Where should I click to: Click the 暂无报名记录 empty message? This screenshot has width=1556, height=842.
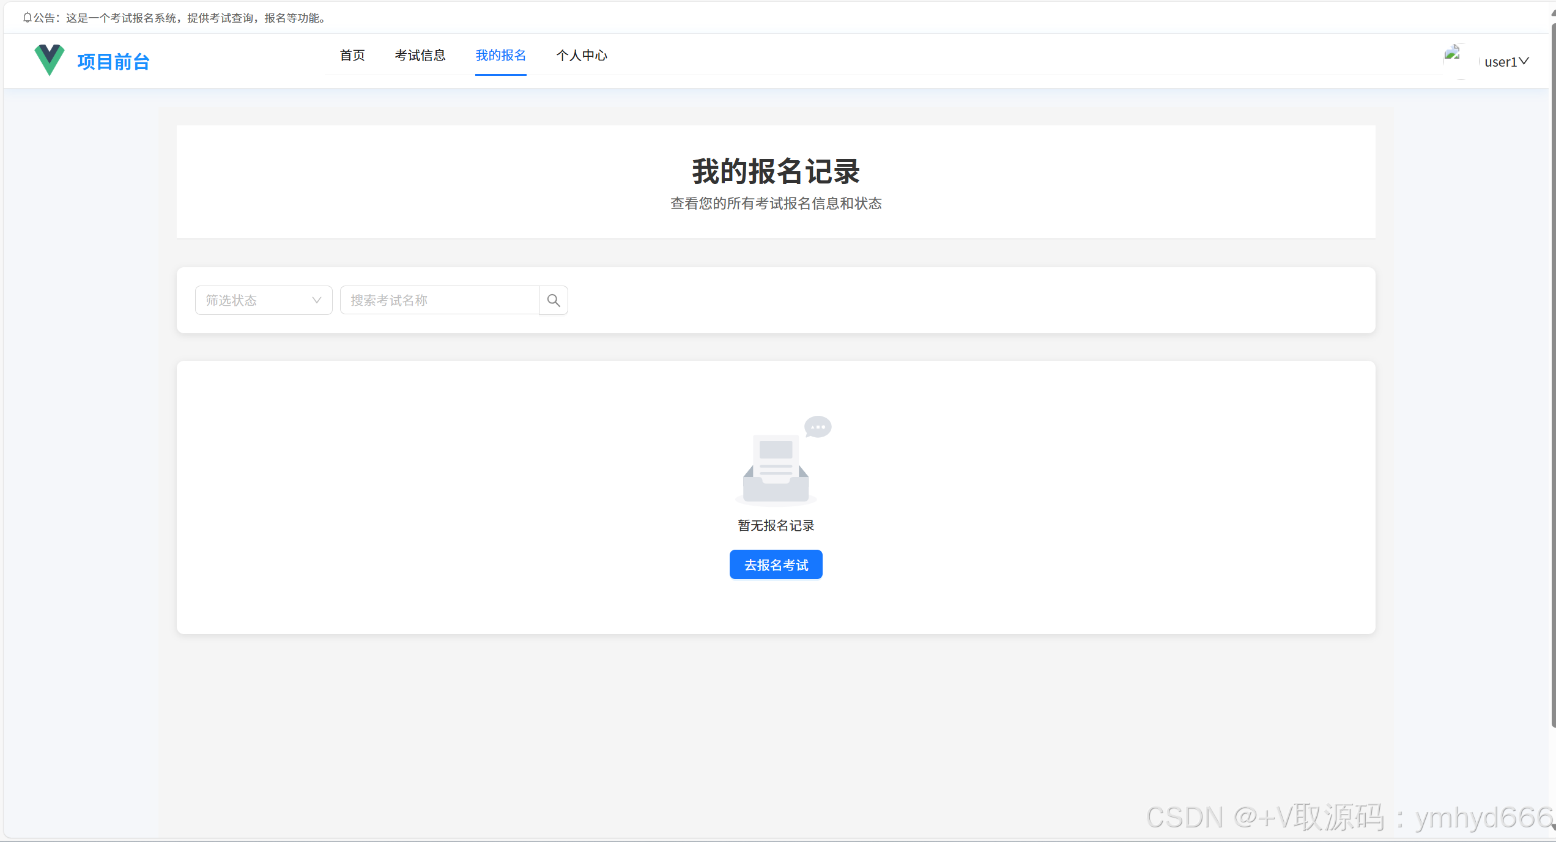(776, 526)
